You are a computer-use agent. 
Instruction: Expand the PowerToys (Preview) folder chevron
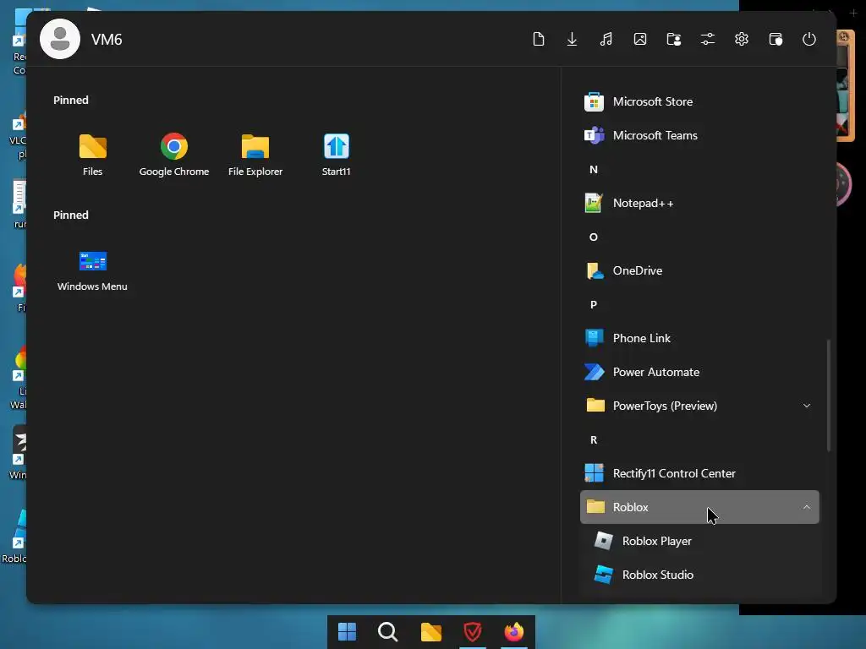(x=807, y=406)
